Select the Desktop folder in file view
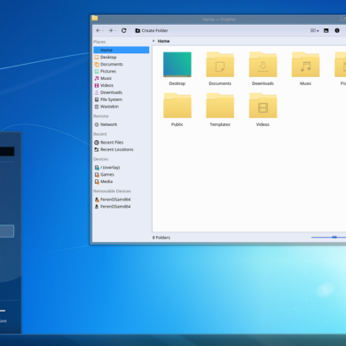Screen dimensions: 346x346 [177, 68]
